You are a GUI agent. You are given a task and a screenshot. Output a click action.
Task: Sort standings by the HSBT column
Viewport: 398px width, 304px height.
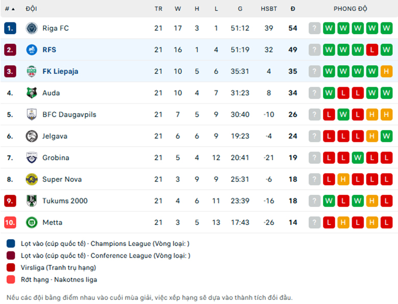(269, 9)
